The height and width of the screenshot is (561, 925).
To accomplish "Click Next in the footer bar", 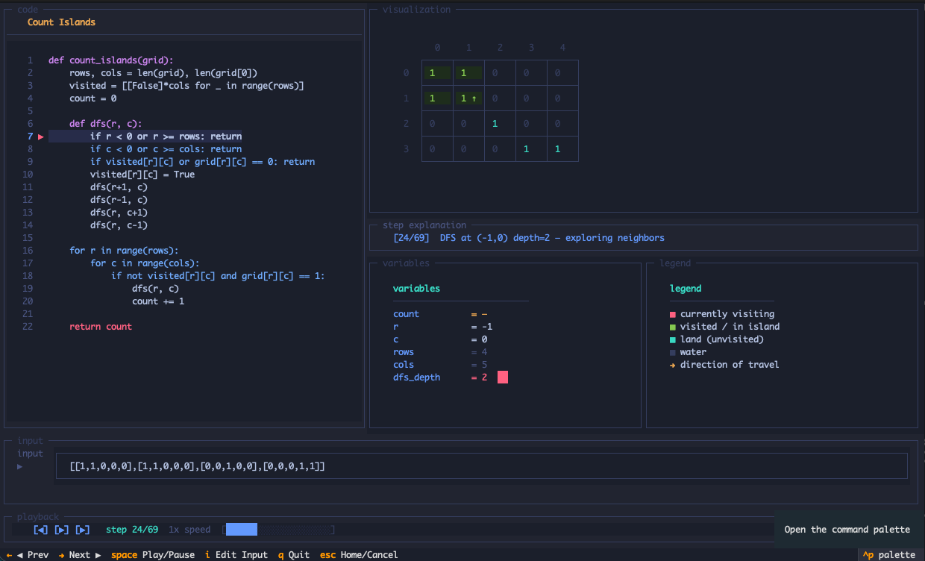I will (80, 555).
